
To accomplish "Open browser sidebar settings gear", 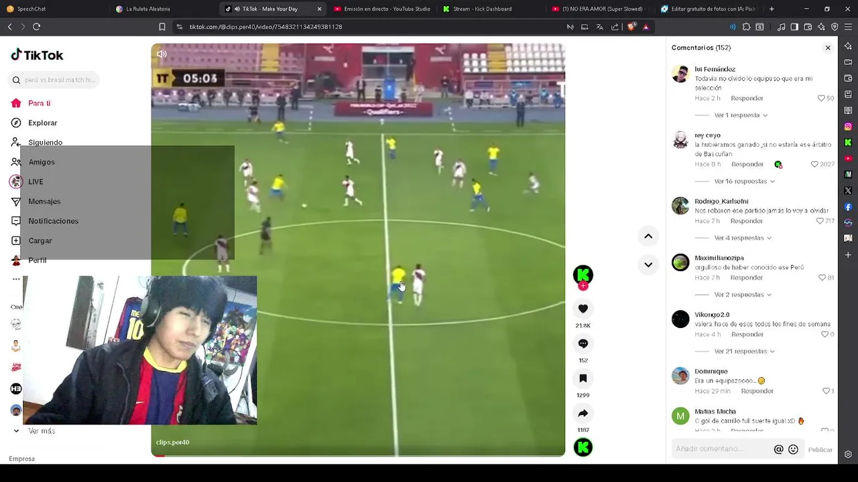I will [848, 455].
